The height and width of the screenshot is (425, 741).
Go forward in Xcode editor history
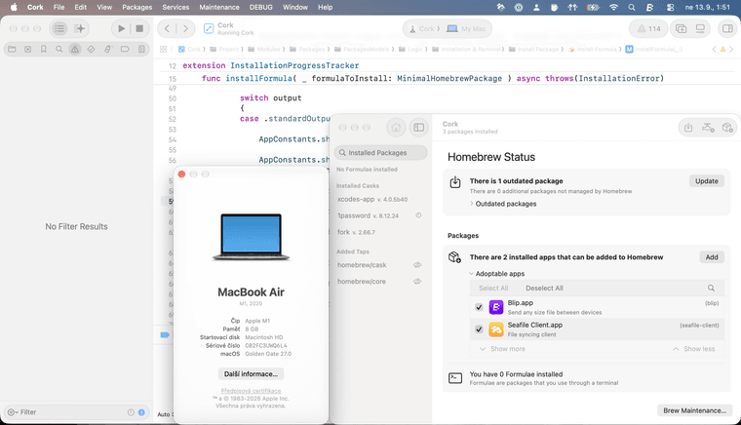[x=185, y=29]
